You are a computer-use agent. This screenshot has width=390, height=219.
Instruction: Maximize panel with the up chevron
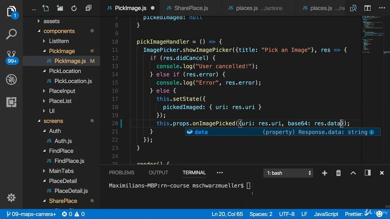pos(353,173)
